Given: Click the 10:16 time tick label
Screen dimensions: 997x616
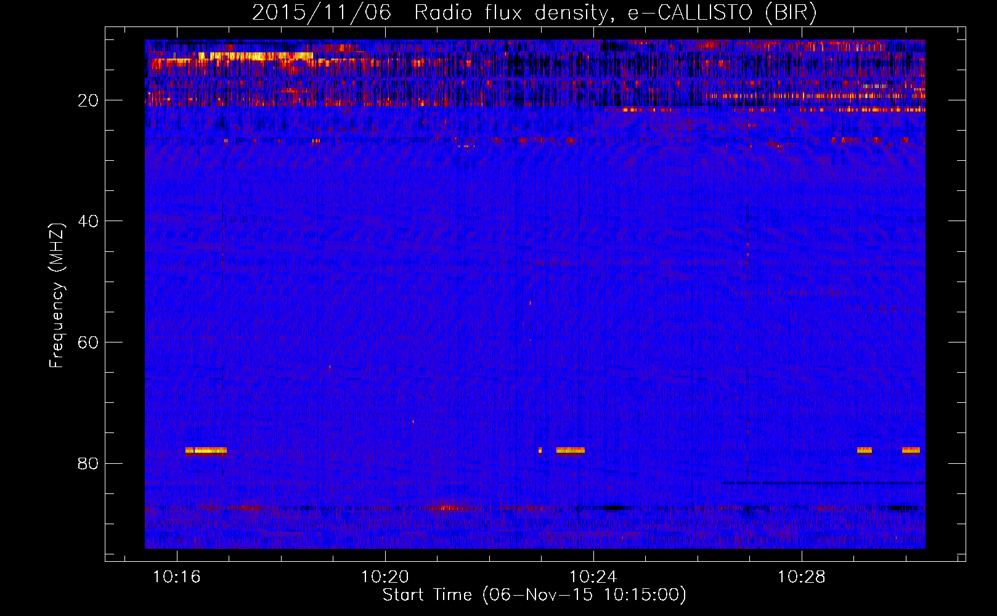Looking at the screenshot, I should click(x=177, y=577).
